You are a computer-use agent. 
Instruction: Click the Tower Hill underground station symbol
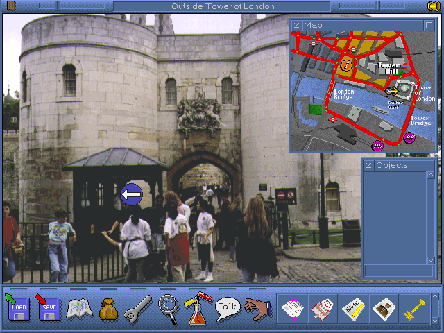405,66
